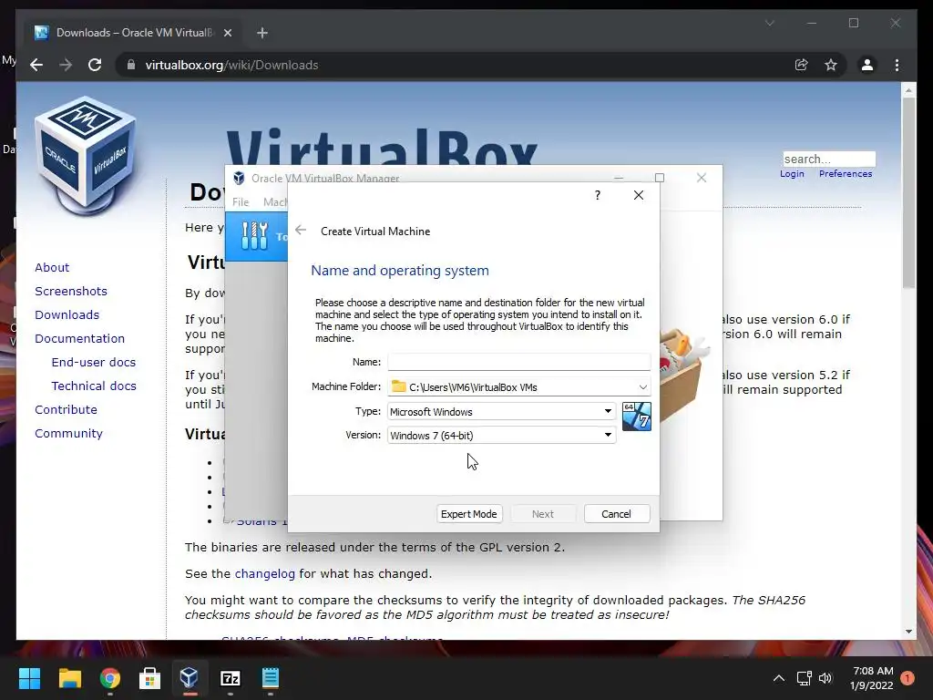The height and width of the screenshot is (700, 933).
Task: Click the webpage vertical scrollbar thumb
Action: point(908,193)
